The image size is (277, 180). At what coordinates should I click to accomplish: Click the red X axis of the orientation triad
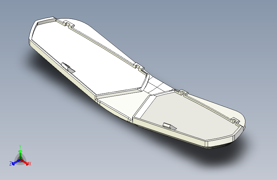coord(25,162)
